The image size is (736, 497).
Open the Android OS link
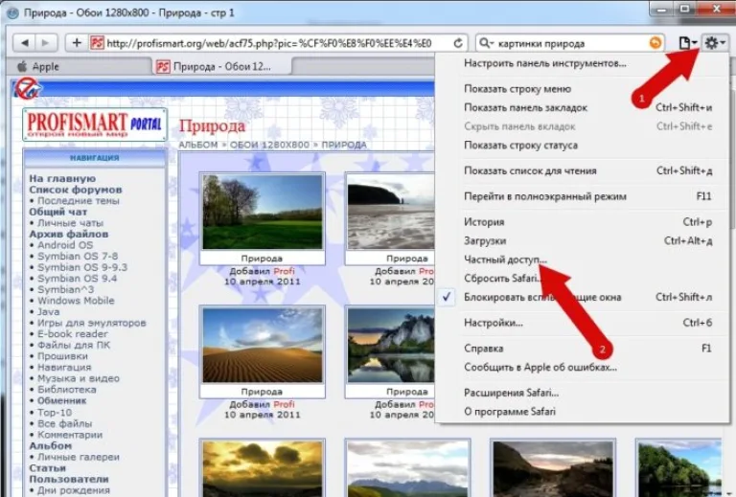click(x=65, y=245)
